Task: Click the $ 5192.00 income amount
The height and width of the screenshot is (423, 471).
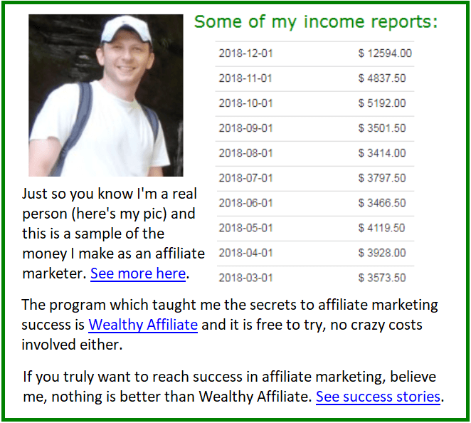Action: (x=382, y=103)
